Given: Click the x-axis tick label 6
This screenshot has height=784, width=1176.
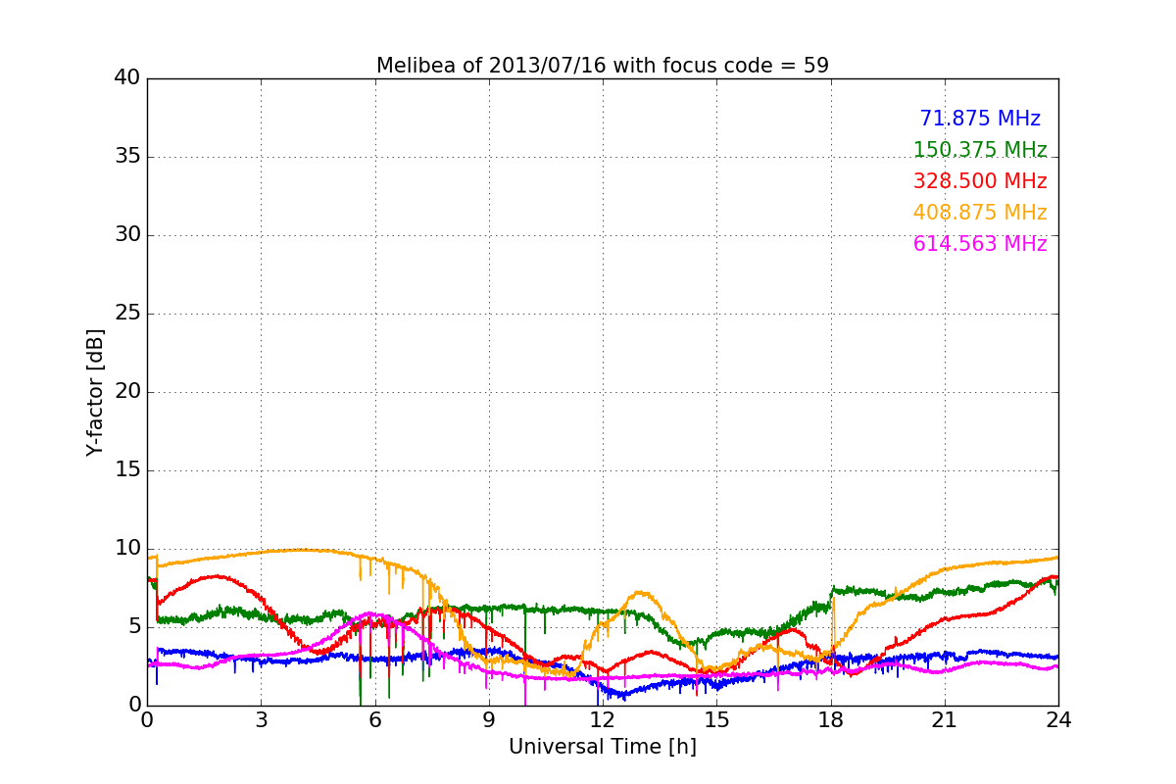Looking at the screenshot, I should pyautogui.click(x=374, y=720).
